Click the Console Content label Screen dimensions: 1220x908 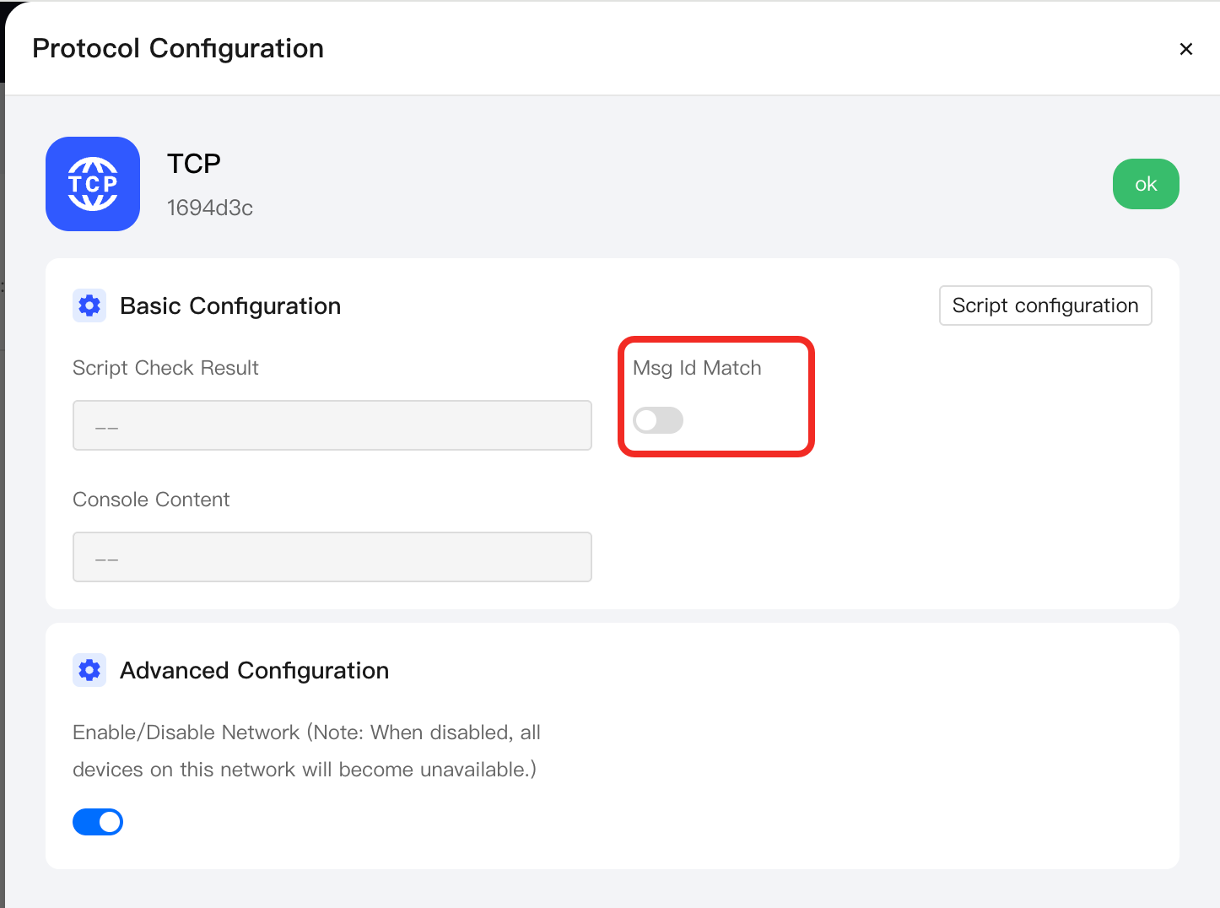[151, 500]
